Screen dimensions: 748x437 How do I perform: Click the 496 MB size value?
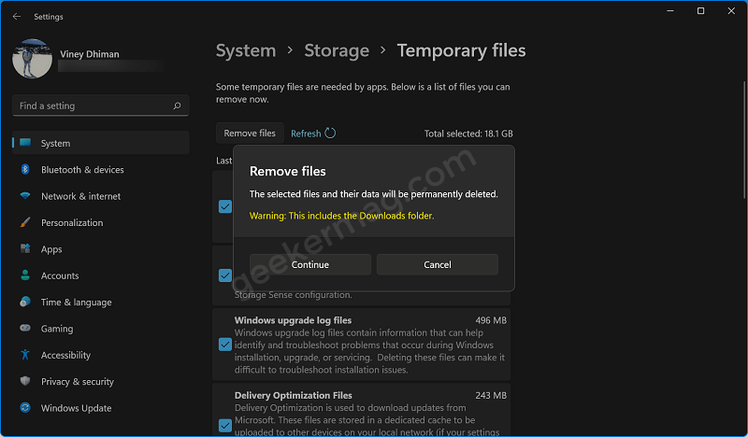click(x=491, y=320)
